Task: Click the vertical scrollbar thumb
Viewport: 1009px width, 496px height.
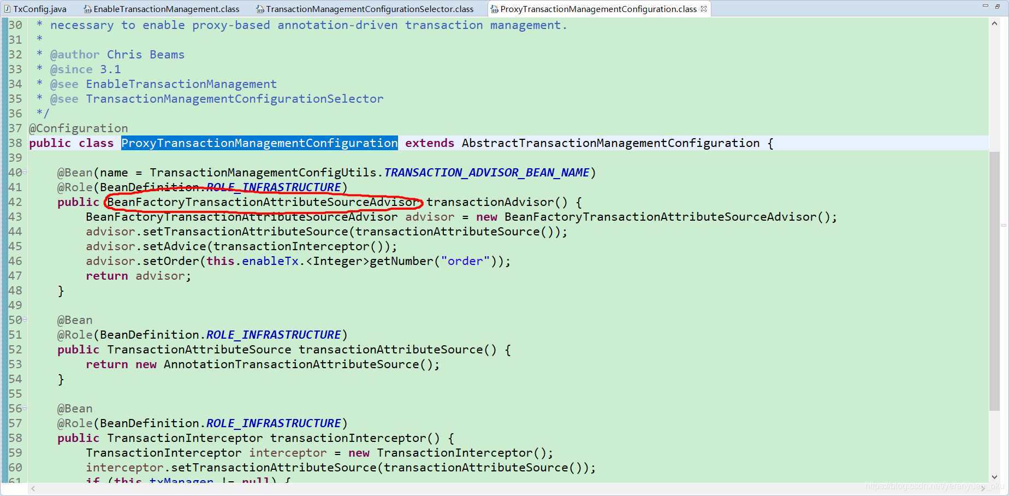Action: pyautogui.click(x=994, y=281)
